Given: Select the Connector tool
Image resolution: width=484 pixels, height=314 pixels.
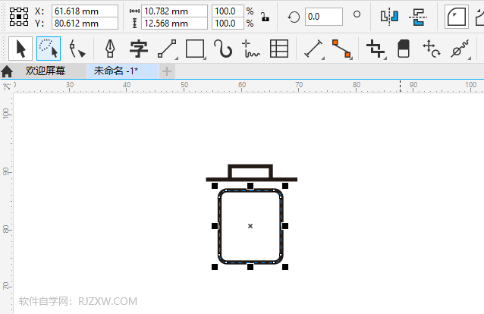Looking at the screenshot, I should 341,49.
